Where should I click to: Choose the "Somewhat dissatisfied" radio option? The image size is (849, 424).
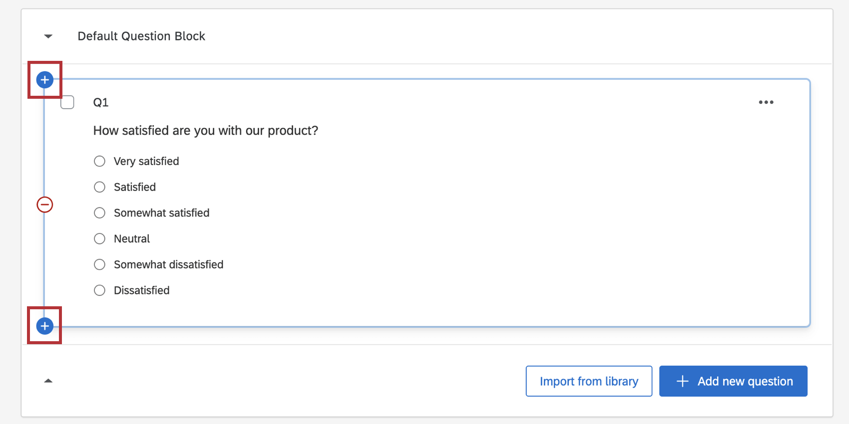point(100,264)
